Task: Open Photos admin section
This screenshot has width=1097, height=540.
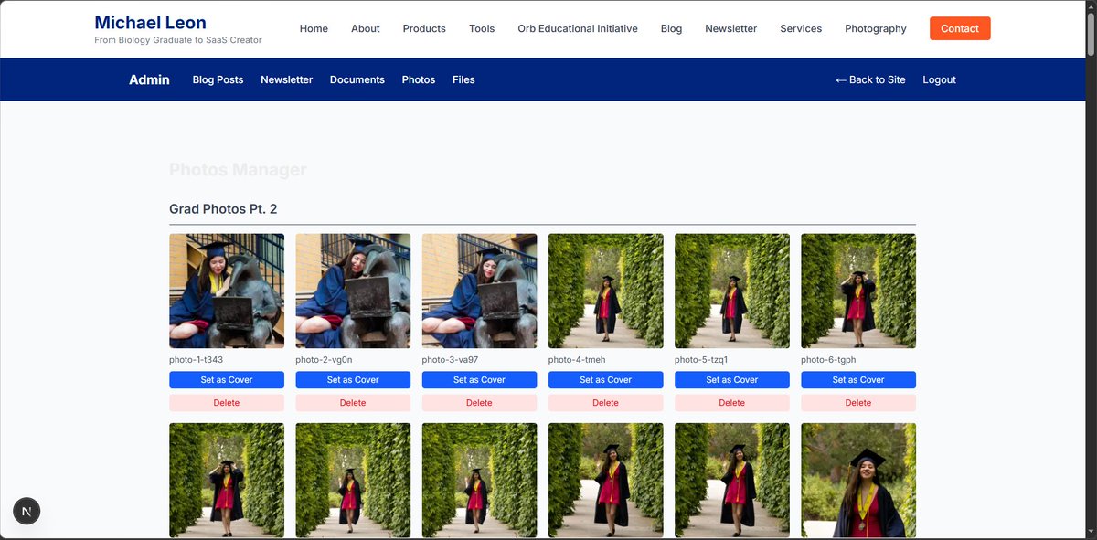Action: (x=419, y=79)
